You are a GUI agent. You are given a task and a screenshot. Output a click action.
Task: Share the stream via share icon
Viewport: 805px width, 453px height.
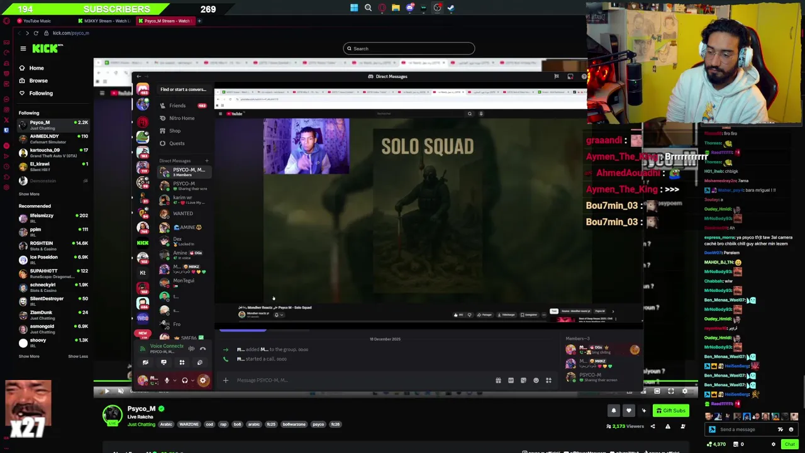point(652,427)
